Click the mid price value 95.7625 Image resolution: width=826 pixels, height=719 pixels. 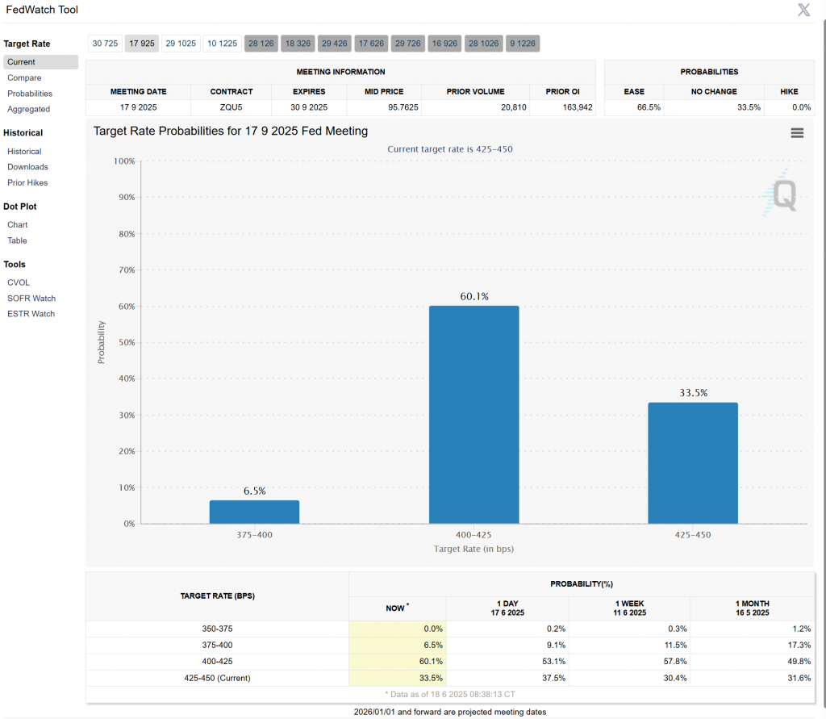click(403, 107)
